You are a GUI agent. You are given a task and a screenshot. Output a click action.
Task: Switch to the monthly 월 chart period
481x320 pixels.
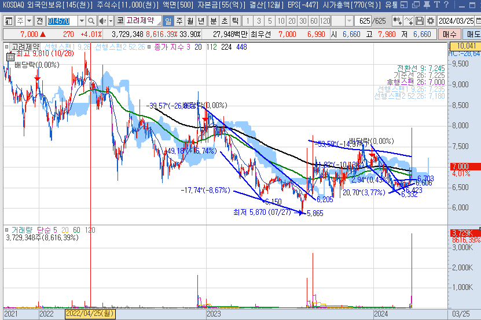[x=190, y=21]
